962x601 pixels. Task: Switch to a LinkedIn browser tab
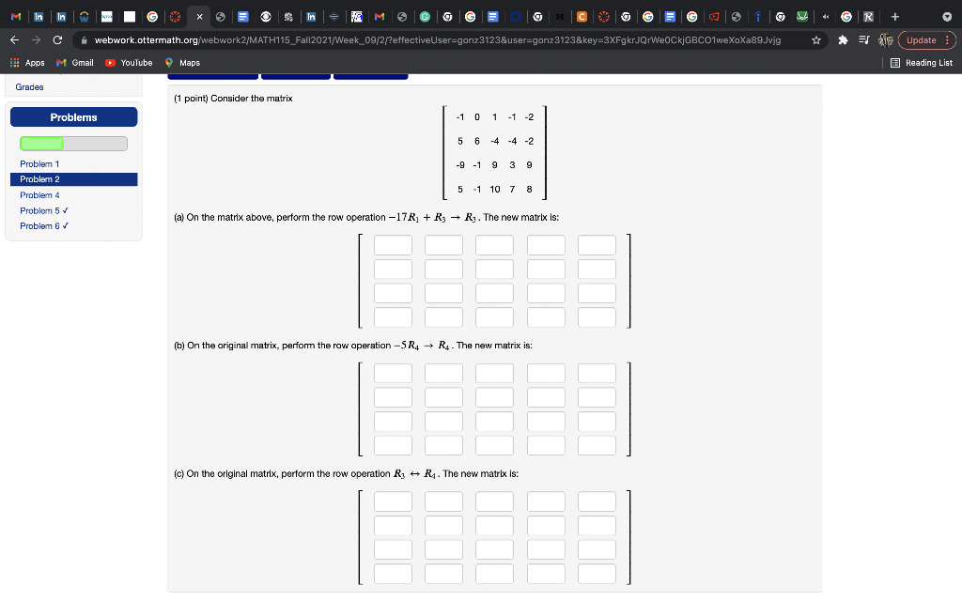38,16
